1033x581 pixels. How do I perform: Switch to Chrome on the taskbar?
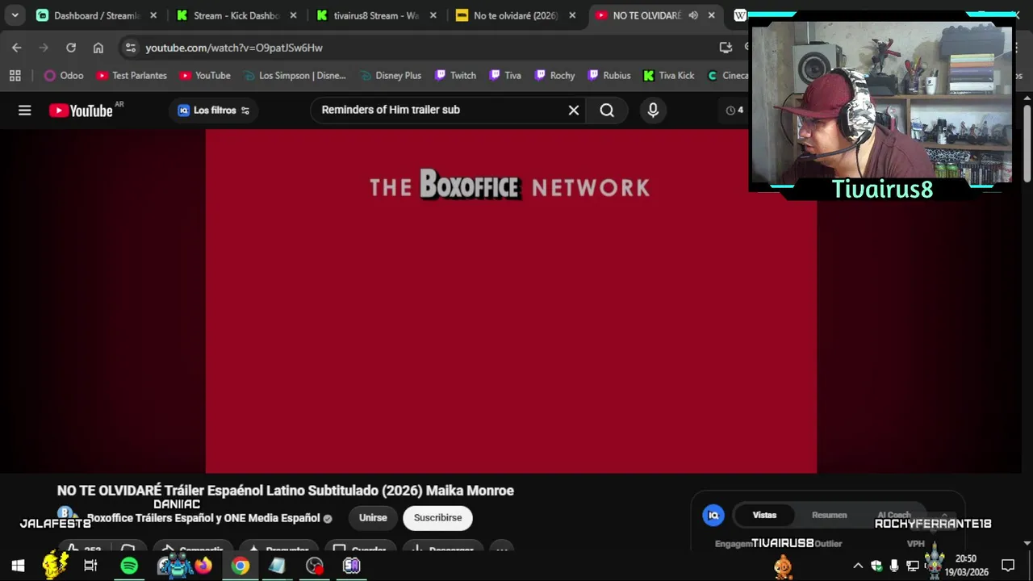240,566
